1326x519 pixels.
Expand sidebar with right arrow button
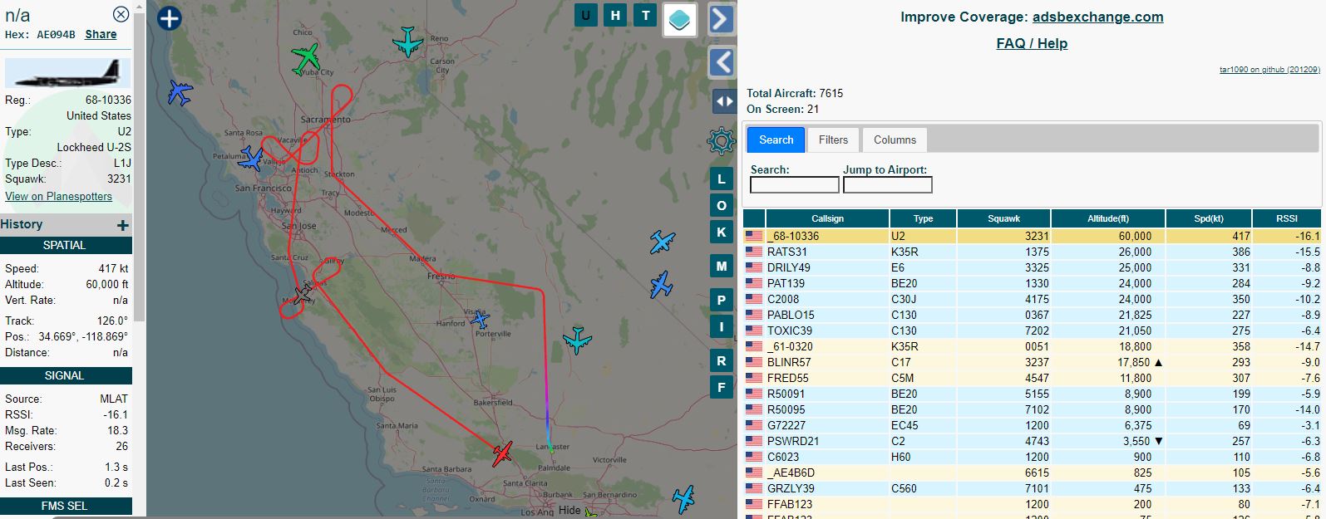click(721, 19)
